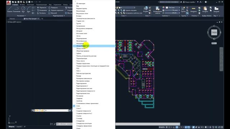Image resolution: width=230 pixels, height=129 pixels.
Task: Click the Save quick access icon
Action: point(18,2)
